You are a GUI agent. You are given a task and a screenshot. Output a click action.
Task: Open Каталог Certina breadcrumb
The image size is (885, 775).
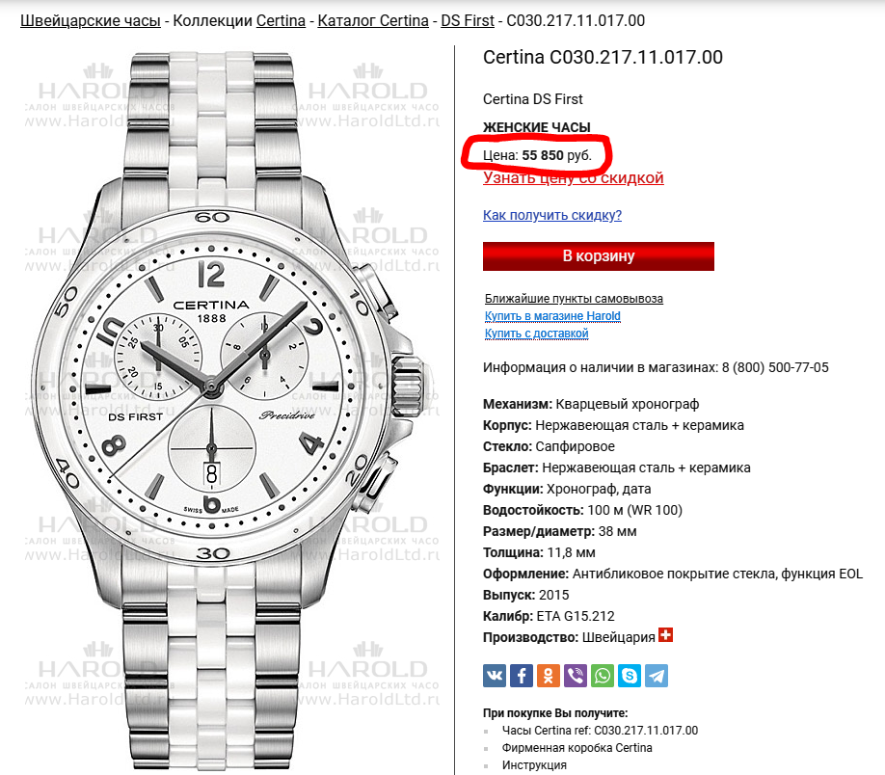(x=373, y=20)
